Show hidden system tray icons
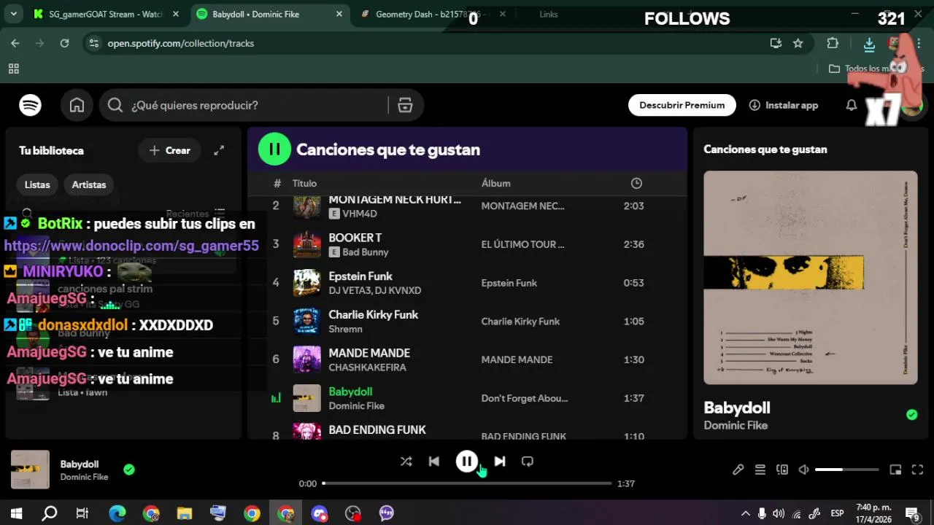Viewport: 934px width, 525px height. (x=745, y=513)
